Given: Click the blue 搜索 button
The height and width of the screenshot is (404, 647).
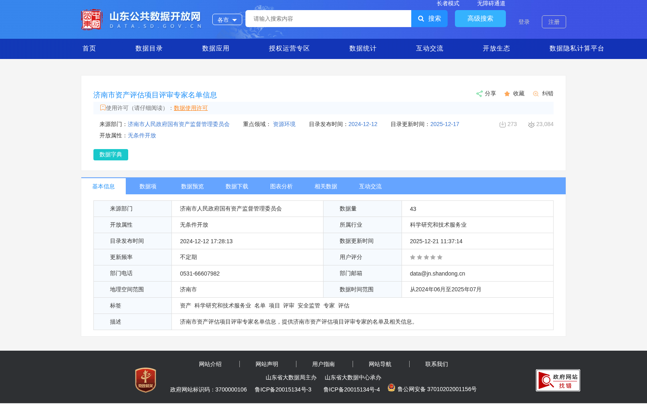Looking at the screenshot, I should coord(429,19).
